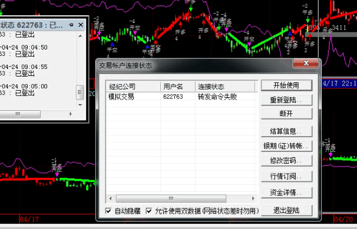The height and width of the screenshot is (229, 357).
Task: Click the status log vertical scrollbar thumb
Action: 80,92
